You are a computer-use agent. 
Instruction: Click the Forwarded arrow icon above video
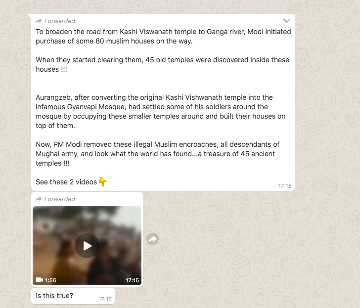click(39, 199)
